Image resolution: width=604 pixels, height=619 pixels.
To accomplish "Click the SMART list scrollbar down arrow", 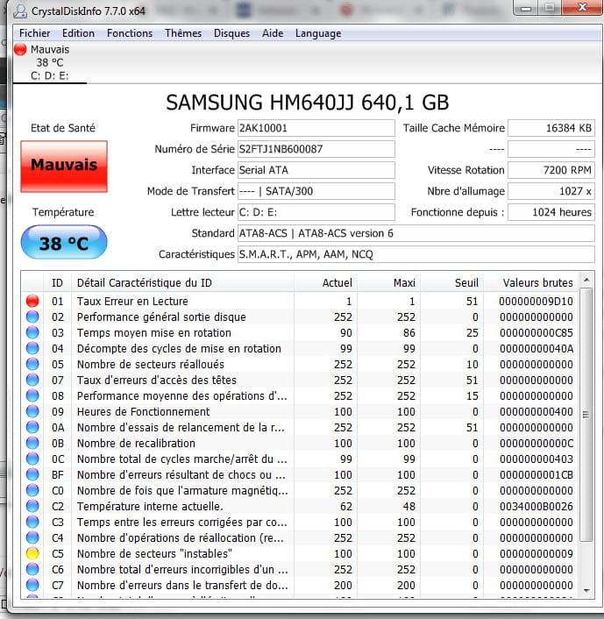I will (586, 591).
